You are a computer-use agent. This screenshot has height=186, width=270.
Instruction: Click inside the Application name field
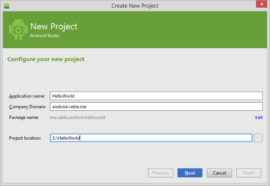pos(156,96)
